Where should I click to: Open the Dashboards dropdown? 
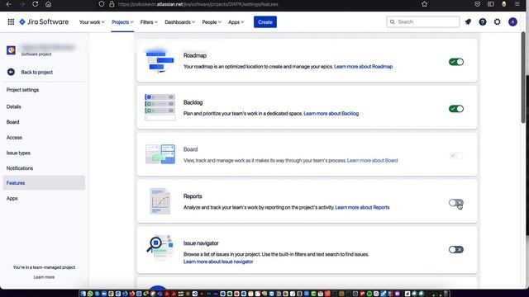coord(180,22)
